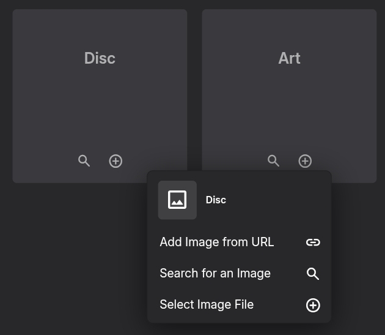Viewport: 385px width, 335px height.
Task: Click the picture placeholder icon in popup header
Action: 177,200
